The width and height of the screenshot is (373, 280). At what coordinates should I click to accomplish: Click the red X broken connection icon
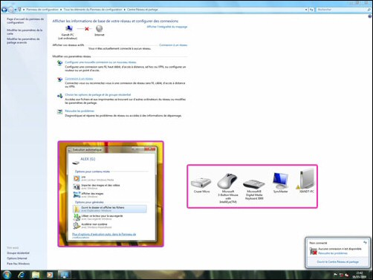87,29
